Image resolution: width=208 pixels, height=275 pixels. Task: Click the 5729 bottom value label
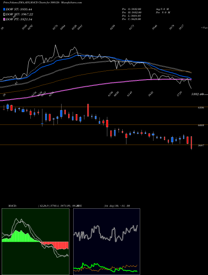pos(180,94)
